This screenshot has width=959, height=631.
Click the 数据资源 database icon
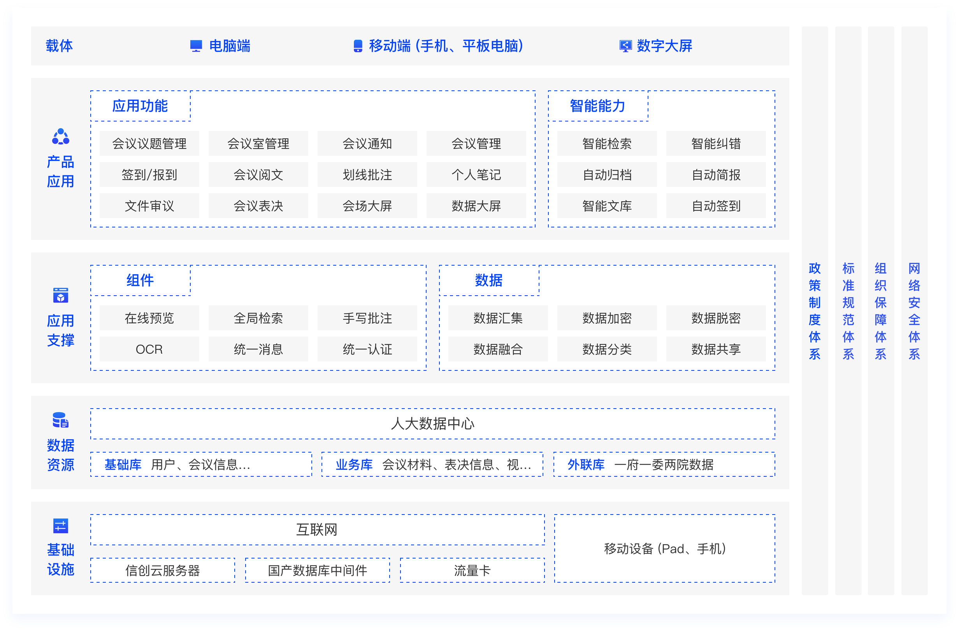(60, 420)
